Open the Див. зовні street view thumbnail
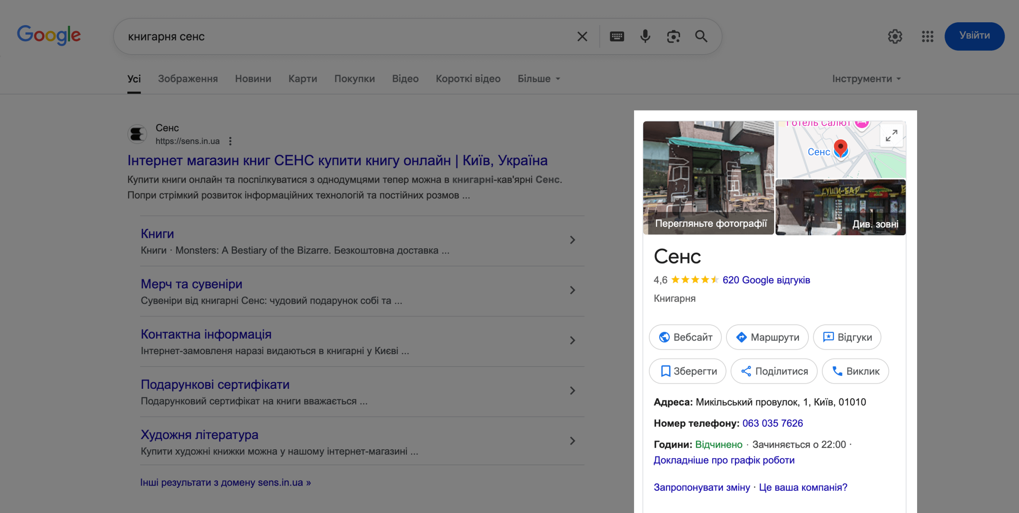This screenshot has height=513, width=1019. tap(841, 207)
